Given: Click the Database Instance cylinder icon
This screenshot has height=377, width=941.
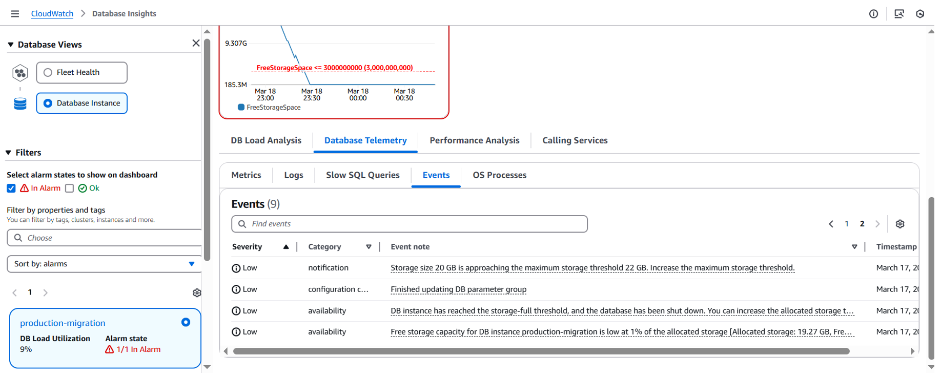Looking at the screenshot, I should pyautogui.click(x=20, y=104).
